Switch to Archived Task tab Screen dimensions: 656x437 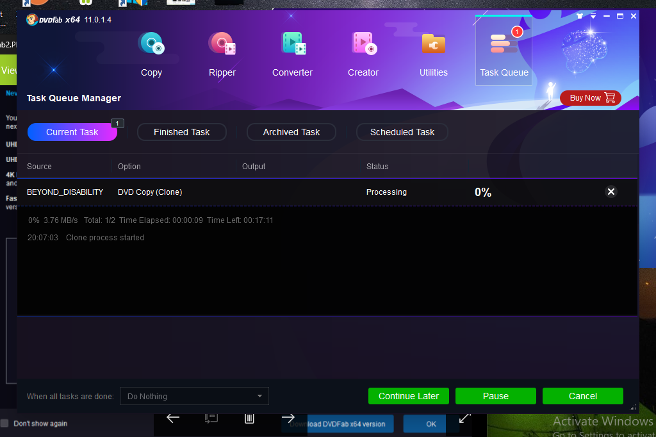[291, 132]
